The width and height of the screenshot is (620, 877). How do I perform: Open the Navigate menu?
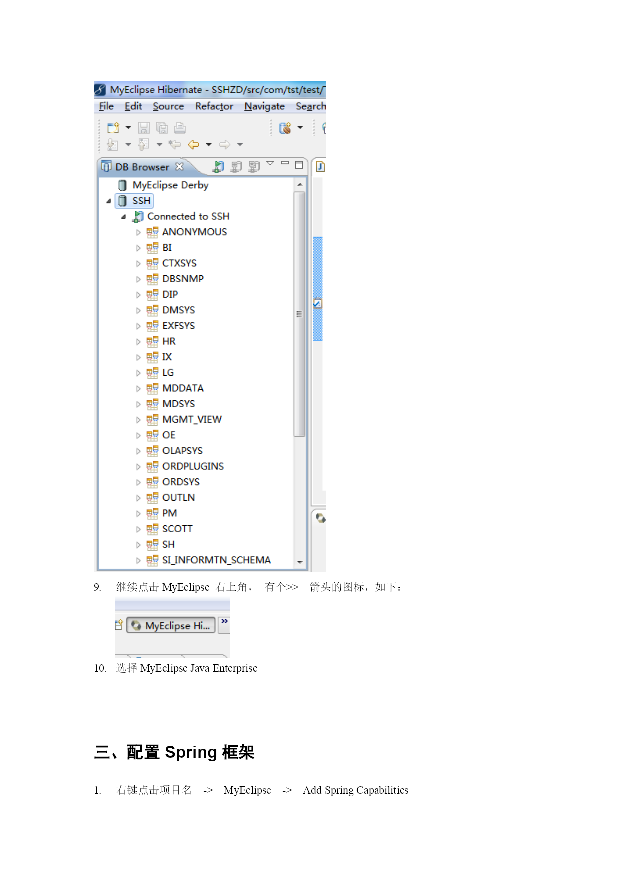click(264, 106)
